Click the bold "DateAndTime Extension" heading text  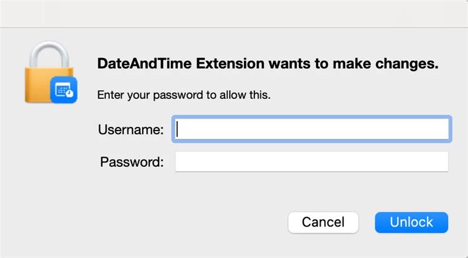point(181,64)
